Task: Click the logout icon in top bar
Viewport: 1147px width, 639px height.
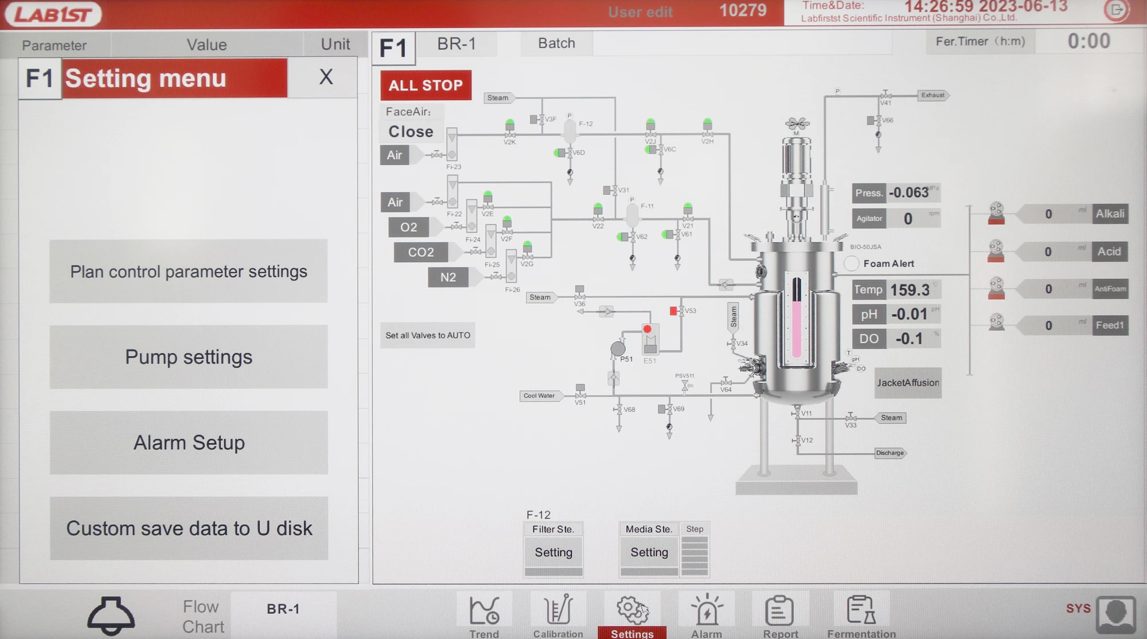Action: (x=1116, y=10)
